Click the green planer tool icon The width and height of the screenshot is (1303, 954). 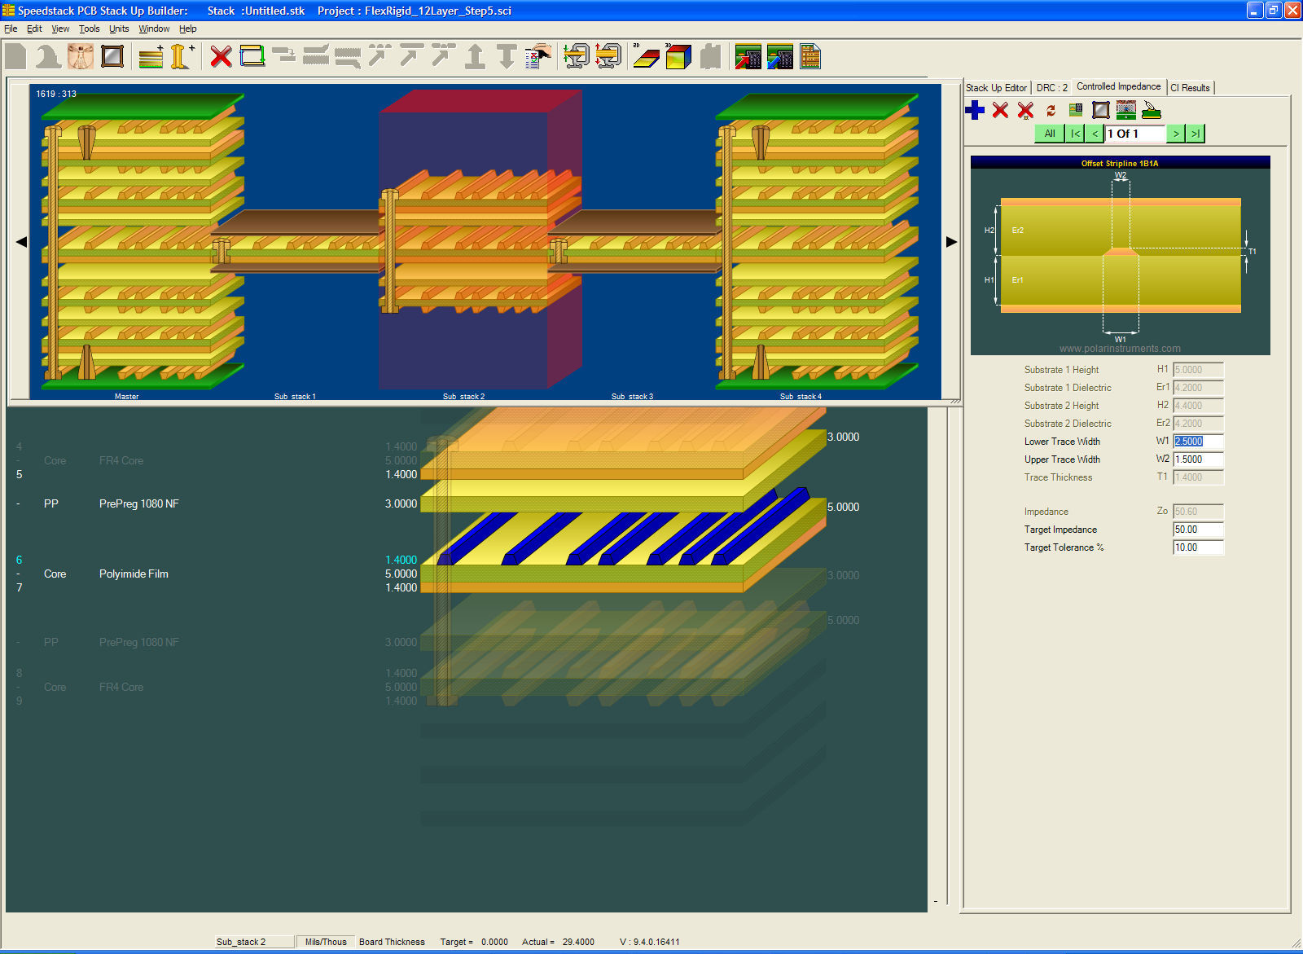[1151, 109]
